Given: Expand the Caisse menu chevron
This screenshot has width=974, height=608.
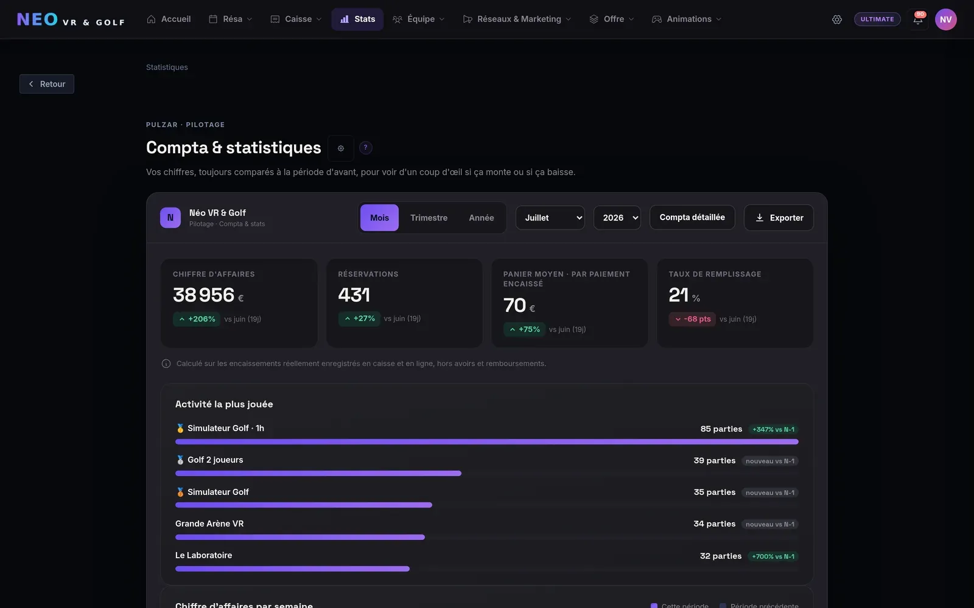Looking at the screenshot, I should tap(319, 19).
